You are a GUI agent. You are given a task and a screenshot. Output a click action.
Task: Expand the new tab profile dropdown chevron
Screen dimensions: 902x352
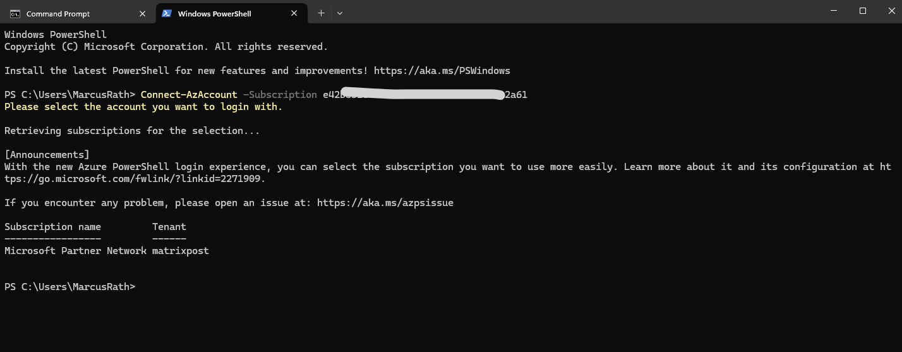(340, 13)
